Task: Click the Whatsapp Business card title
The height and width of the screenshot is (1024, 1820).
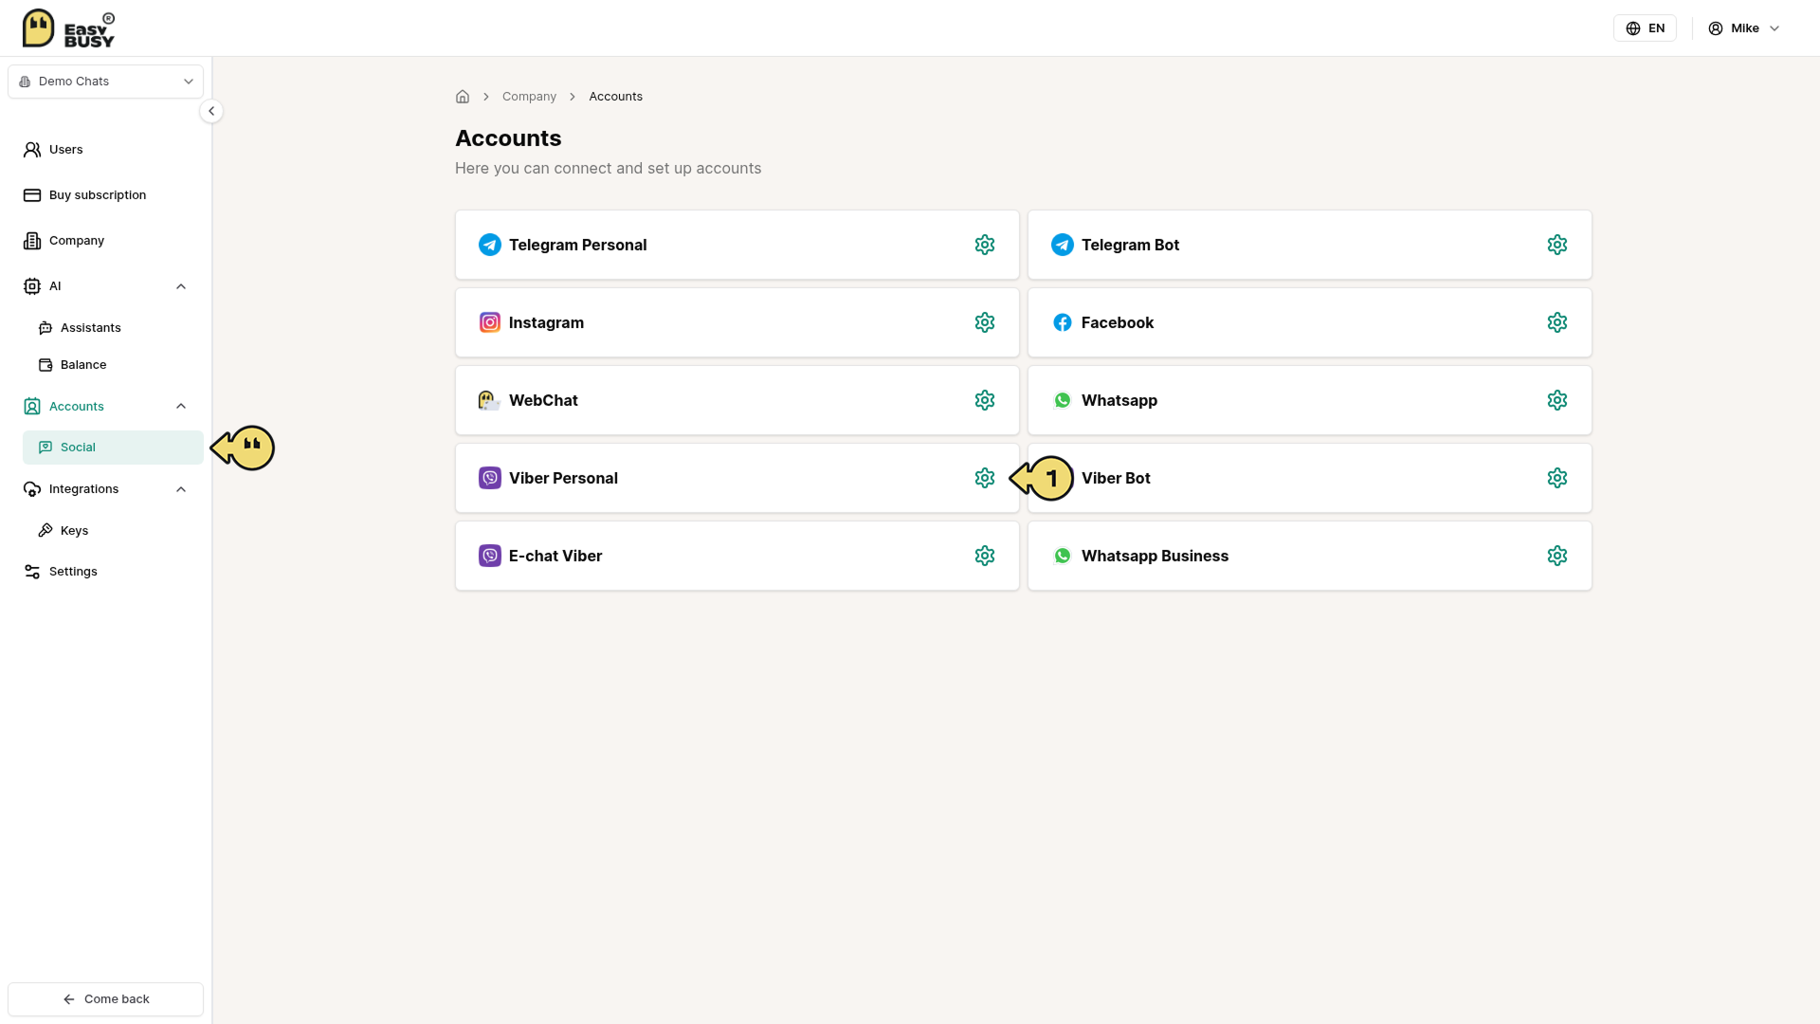Action: tap(1155, 556)
